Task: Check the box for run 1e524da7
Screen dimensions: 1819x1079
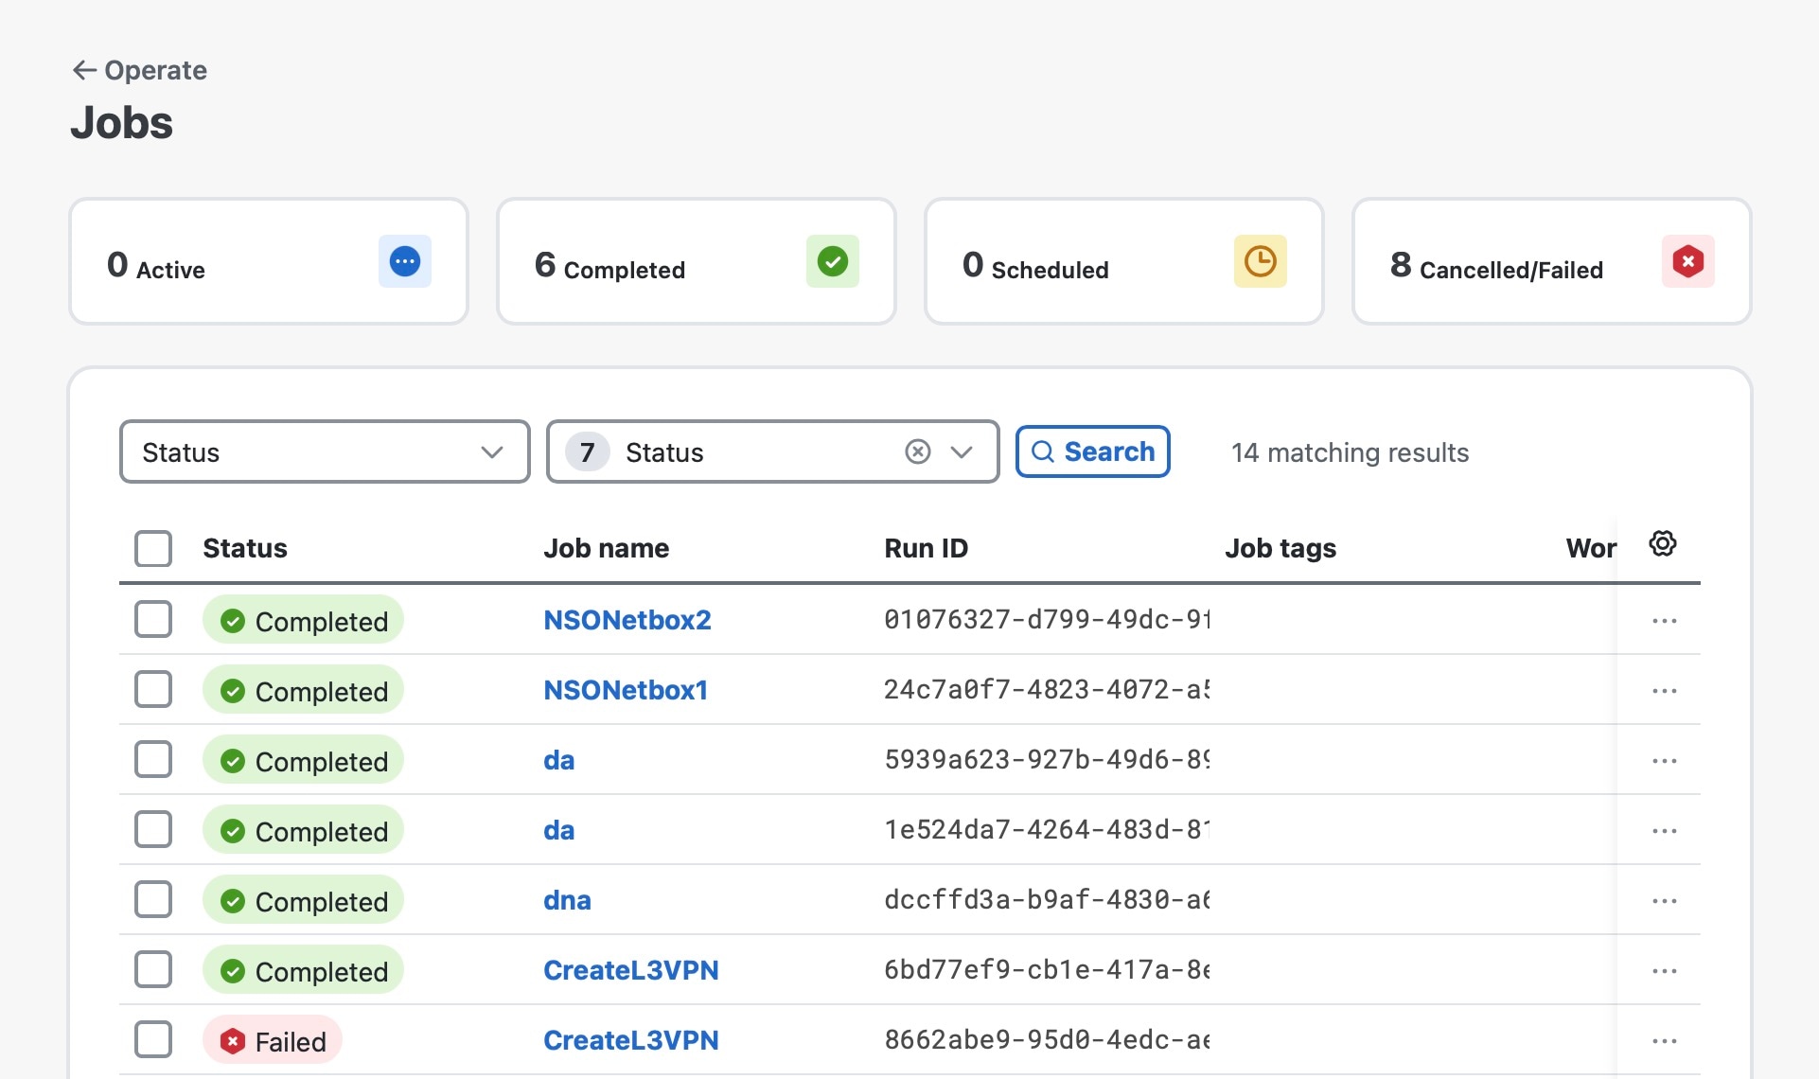Action: (153, 829)
